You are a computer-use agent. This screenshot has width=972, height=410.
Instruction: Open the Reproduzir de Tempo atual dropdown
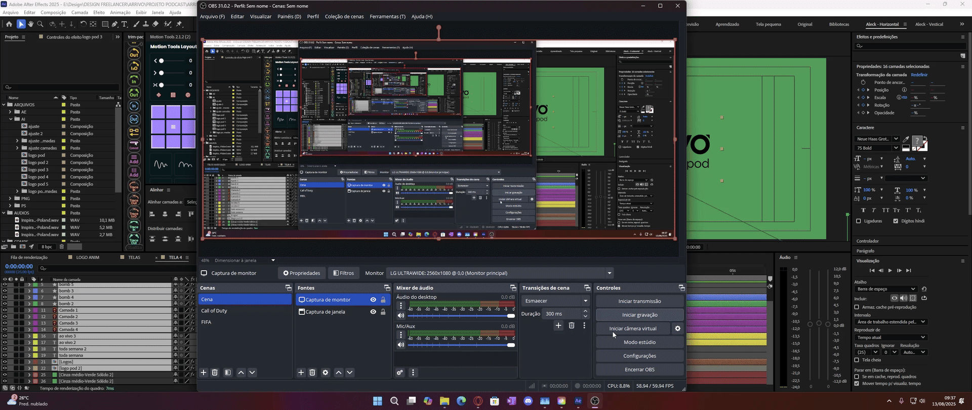890,337
